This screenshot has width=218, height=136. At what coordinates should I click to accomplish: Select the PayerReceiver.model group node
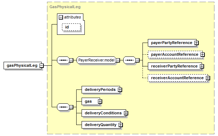[x=96, y=60]
